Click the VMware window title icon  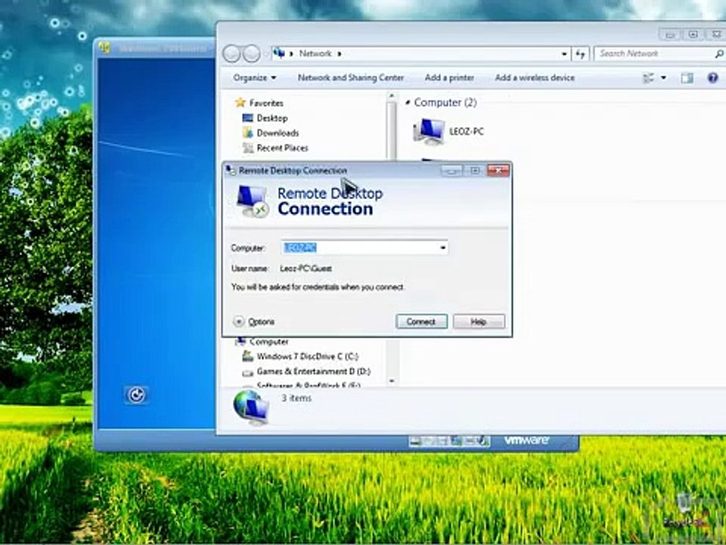[104, 48]
